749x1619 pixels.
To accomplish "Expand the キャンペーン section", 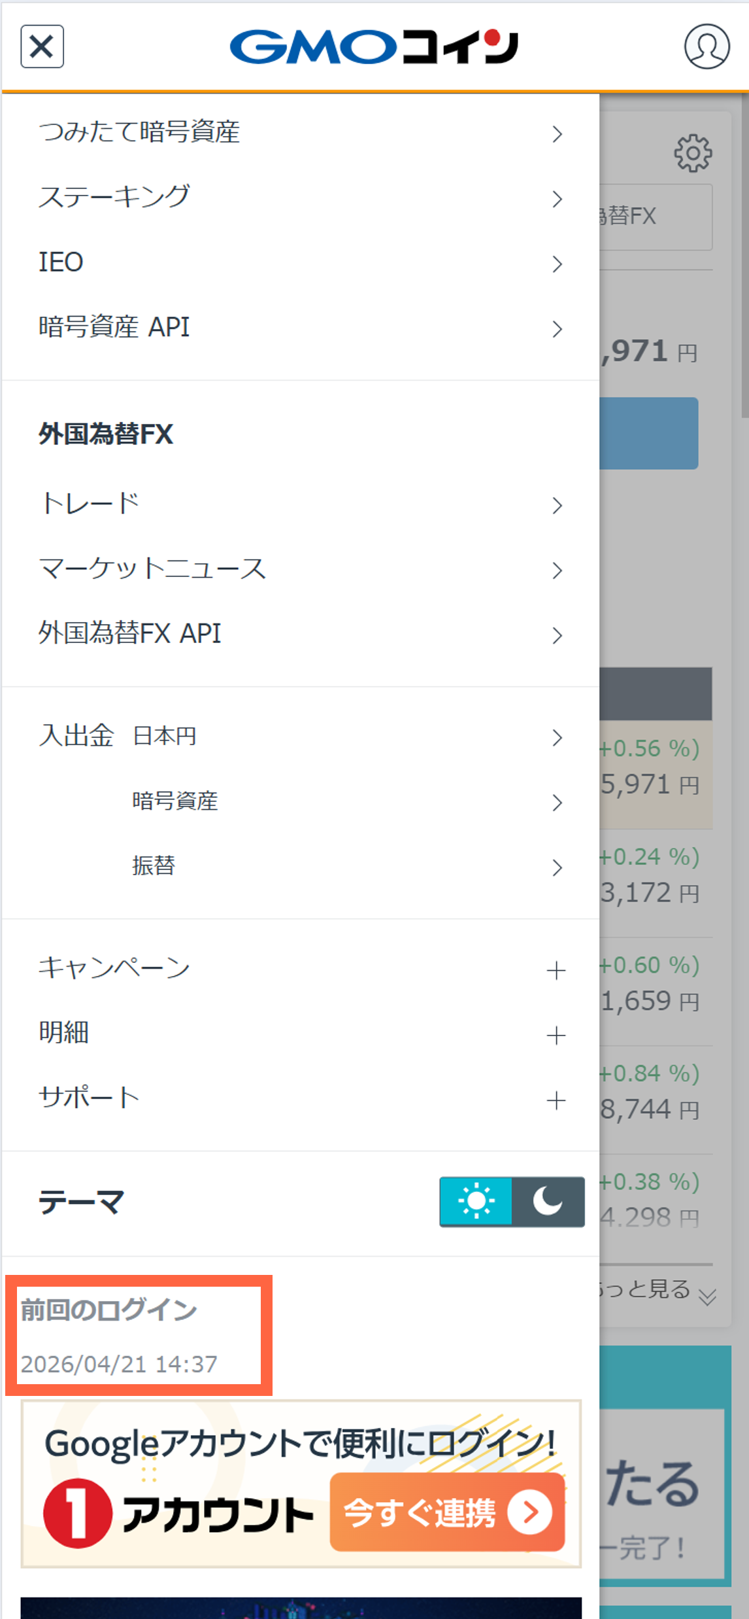I will pyautogui.click(x=301, y=969).
